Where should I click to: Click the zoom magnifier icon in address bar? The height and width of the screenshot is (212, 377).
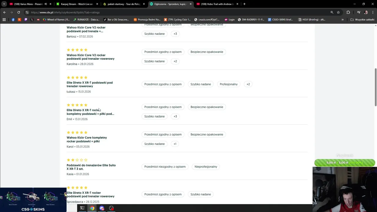[332, 12]
